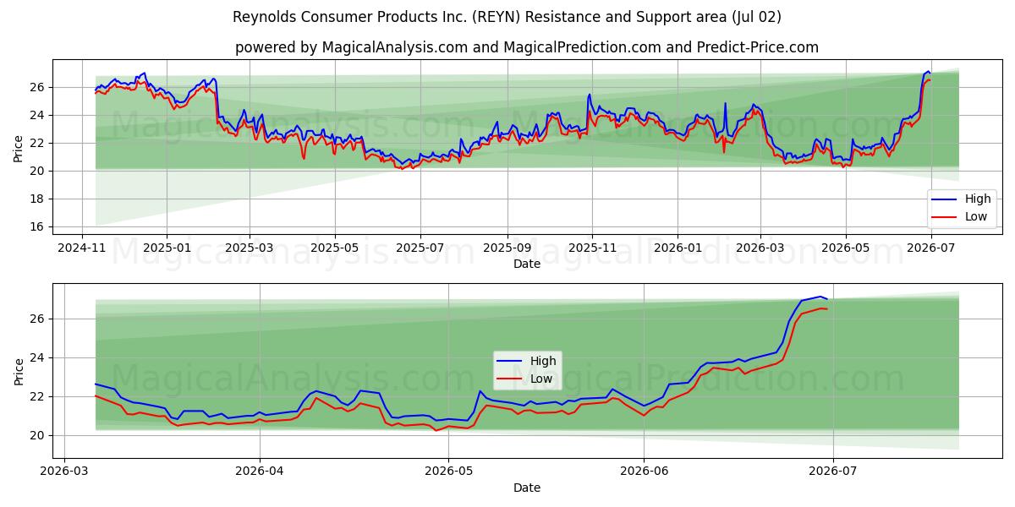This screenshot has height=507, width=1015.
Task: Click the 2026-05 tick label in bottom chart
Action: tap(447, 472)
